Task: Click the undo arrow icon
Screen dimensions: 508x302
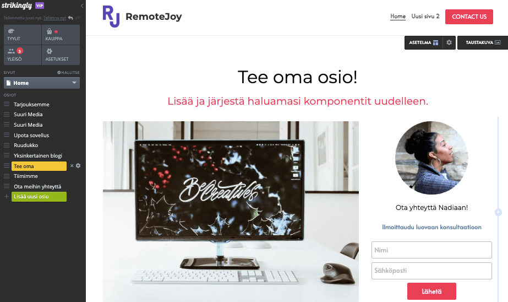Action: click(x=70, y=18)
